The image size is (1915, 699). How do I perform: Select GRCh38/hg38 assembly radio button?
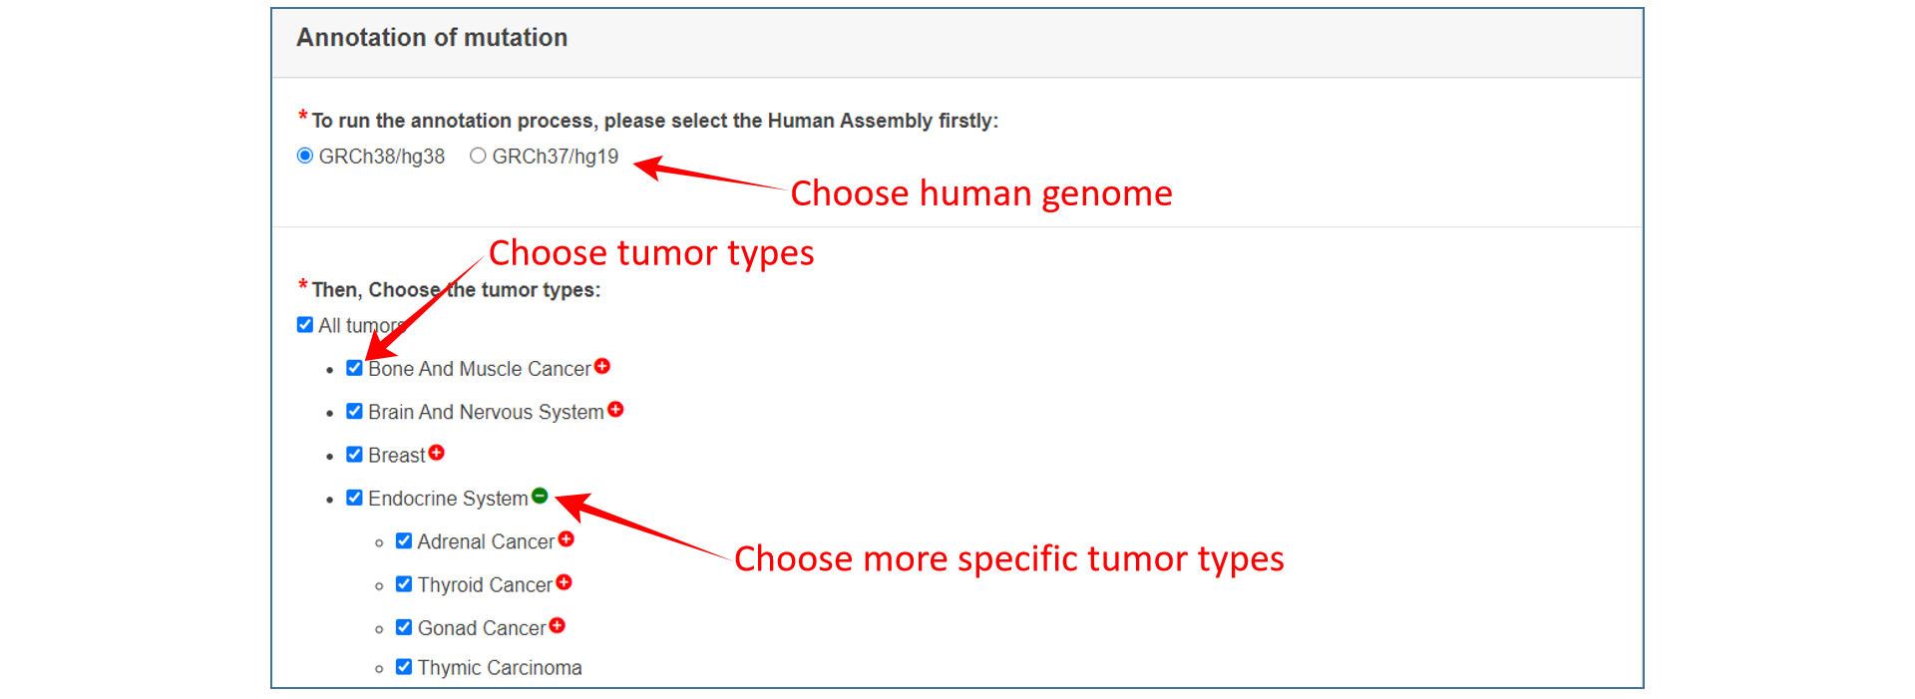pyautogui.click(x=305, y=156)
